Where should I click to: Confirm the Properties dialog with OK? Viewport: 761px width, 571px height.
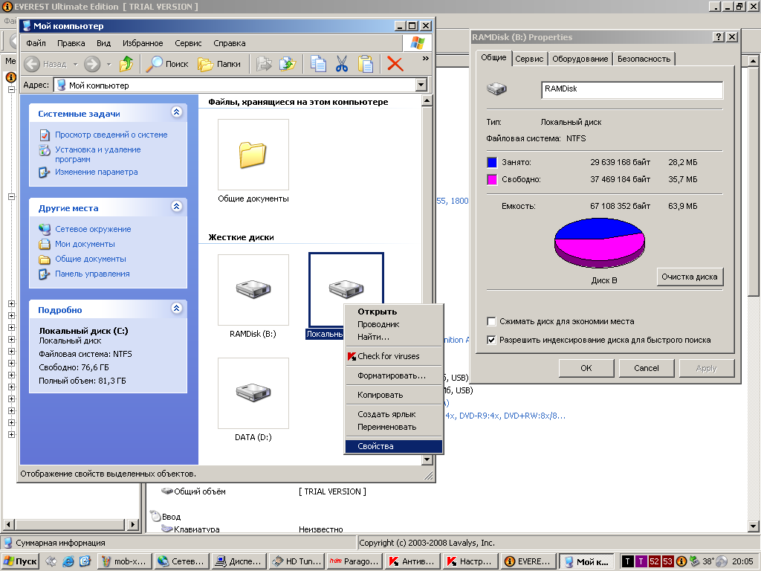tap(586, 368)
